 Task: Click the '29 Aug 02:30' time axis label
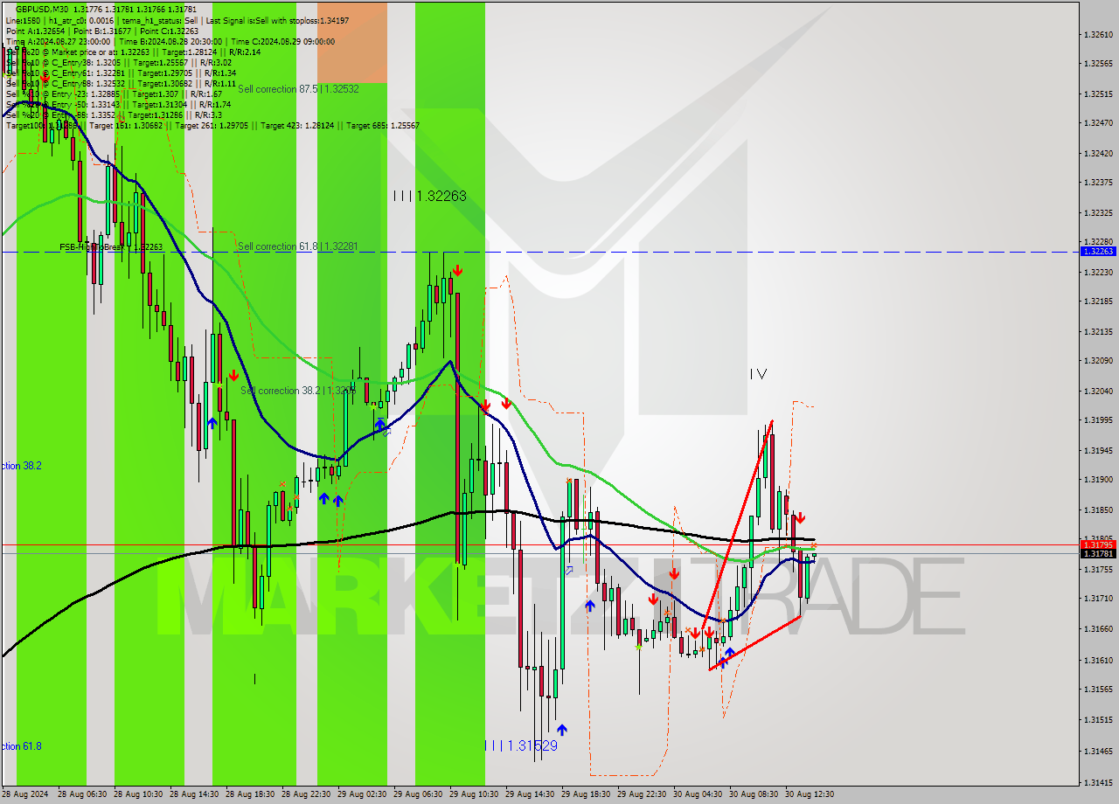coord(363,794)
